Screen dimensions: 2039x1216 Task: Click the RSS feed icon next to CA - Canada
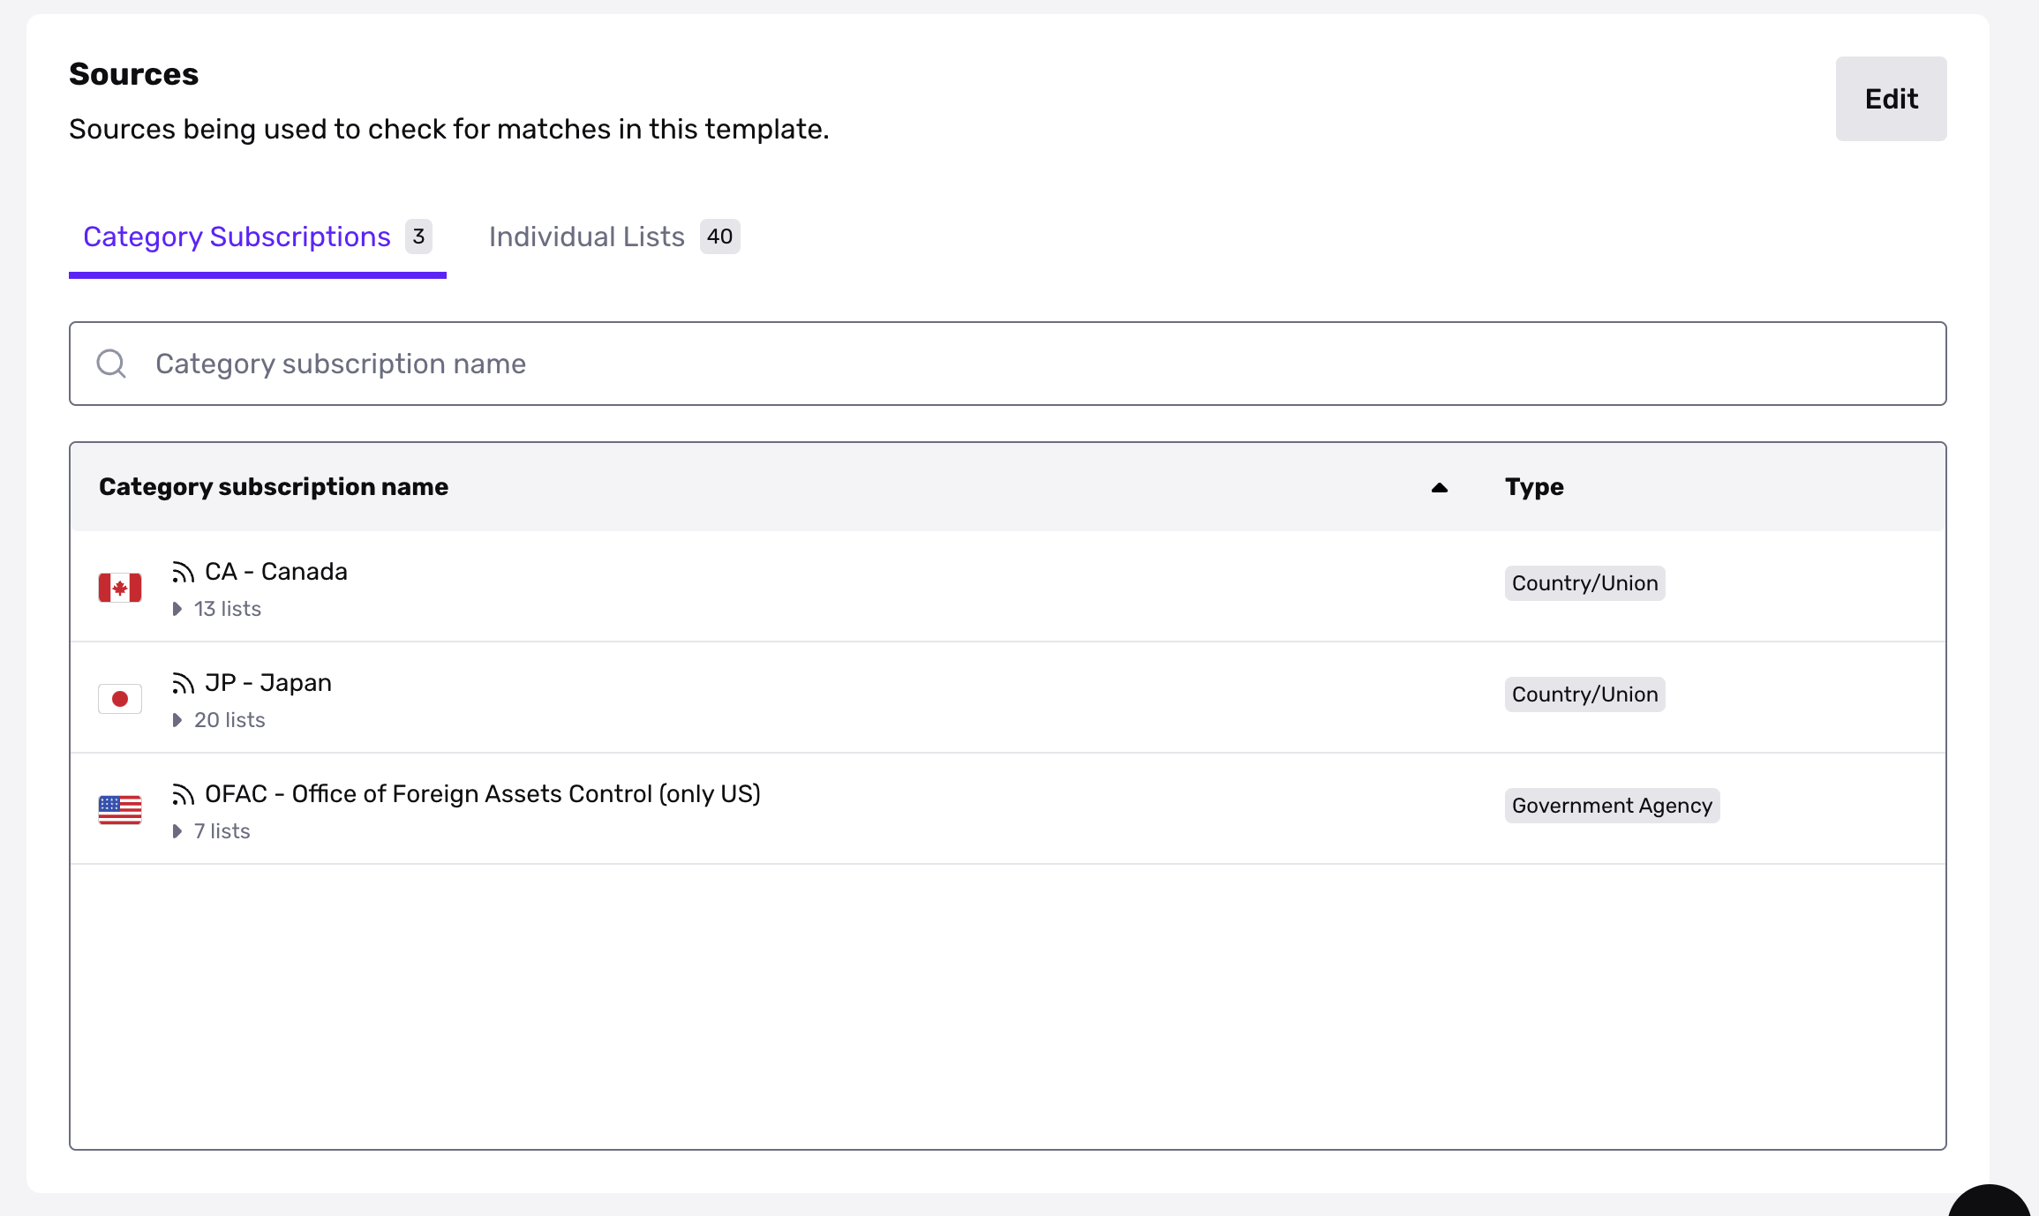click(183, 572)
